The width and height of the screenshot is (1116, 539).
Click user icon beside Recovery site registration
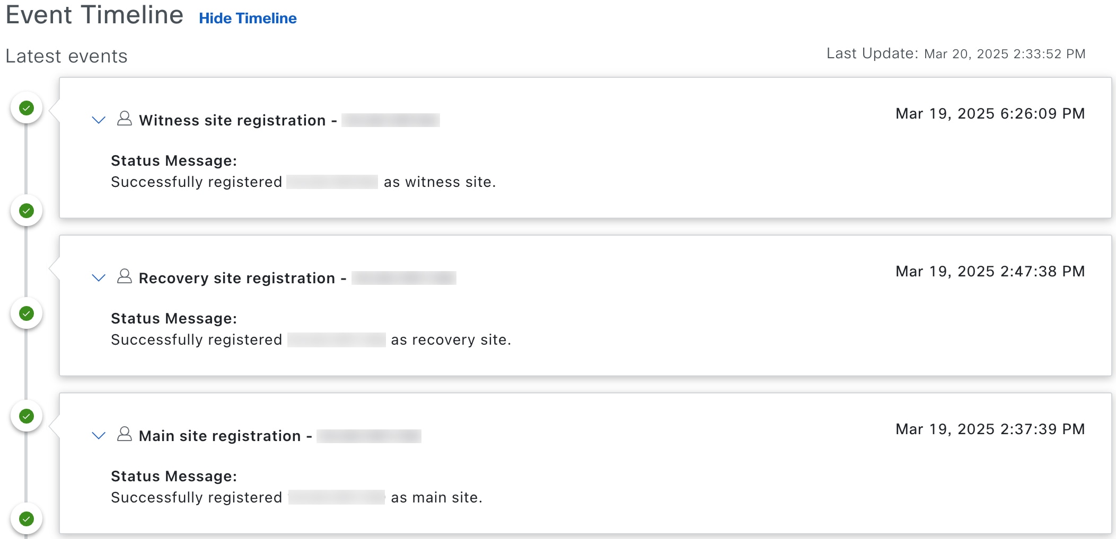pyautogui.click(x=125, y=276)
